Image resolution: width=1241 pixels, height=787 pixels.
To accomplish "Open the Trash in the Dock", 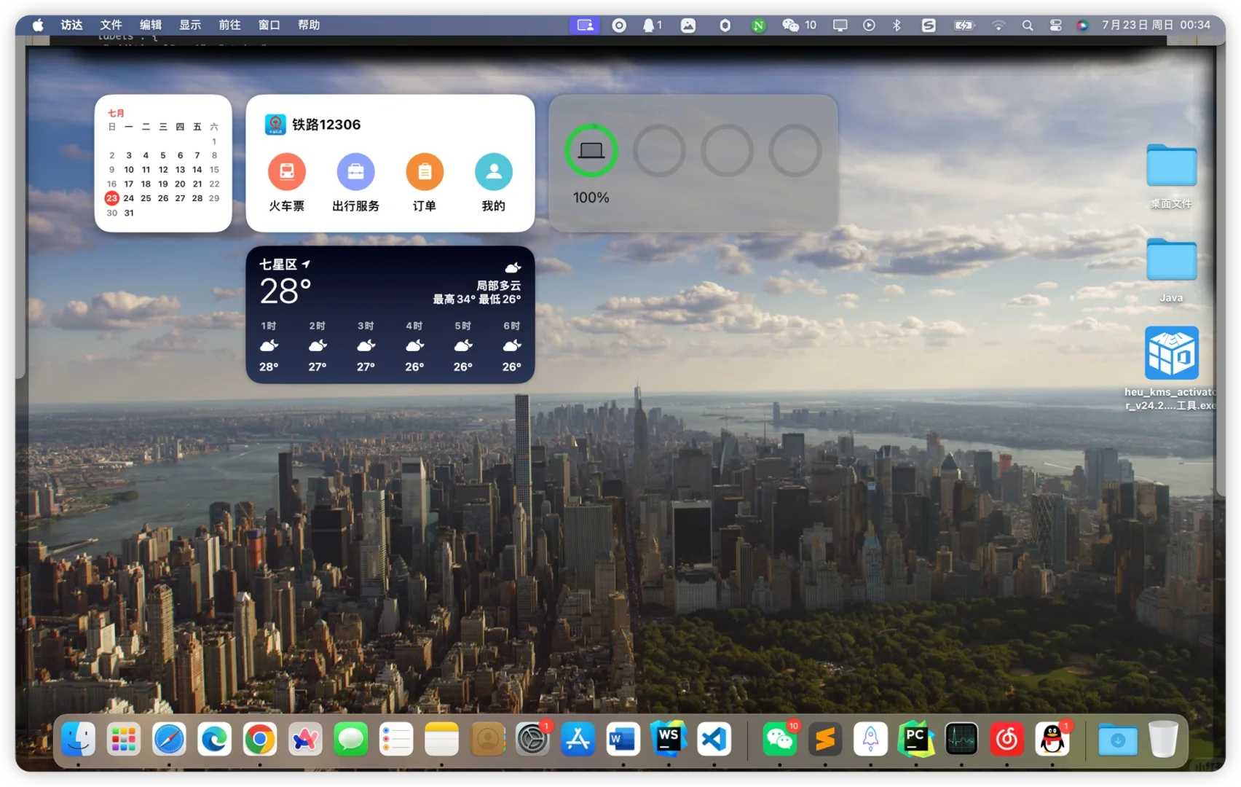I will [1163, 740].
